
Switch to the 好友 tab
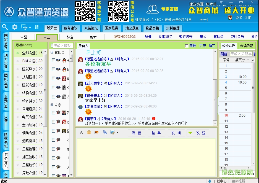[x=70, y=37]
